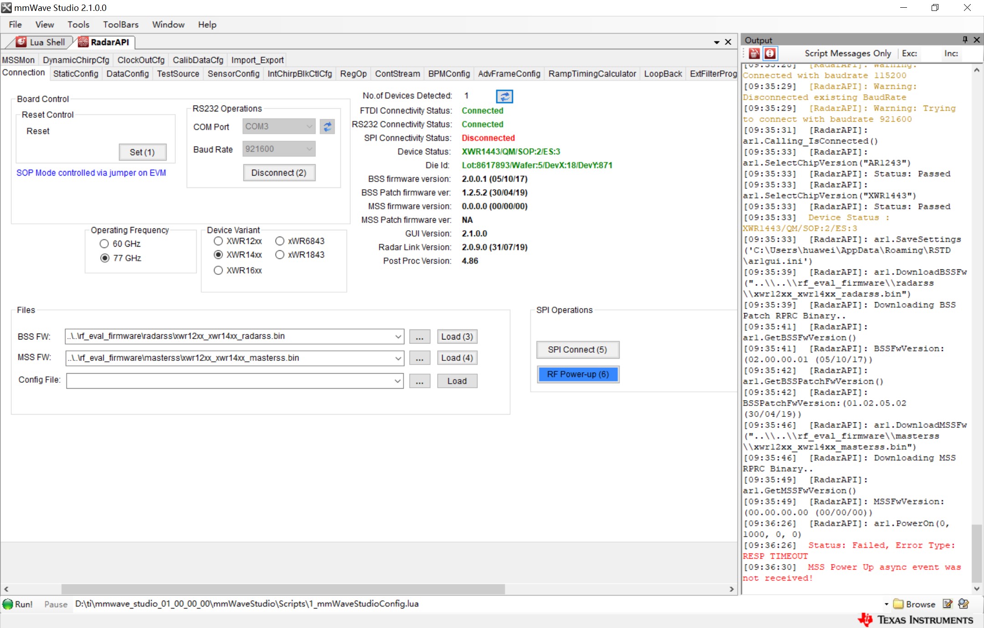Select the xWR6843 device variant
The image size is (984, 628).
coord(280,241)
